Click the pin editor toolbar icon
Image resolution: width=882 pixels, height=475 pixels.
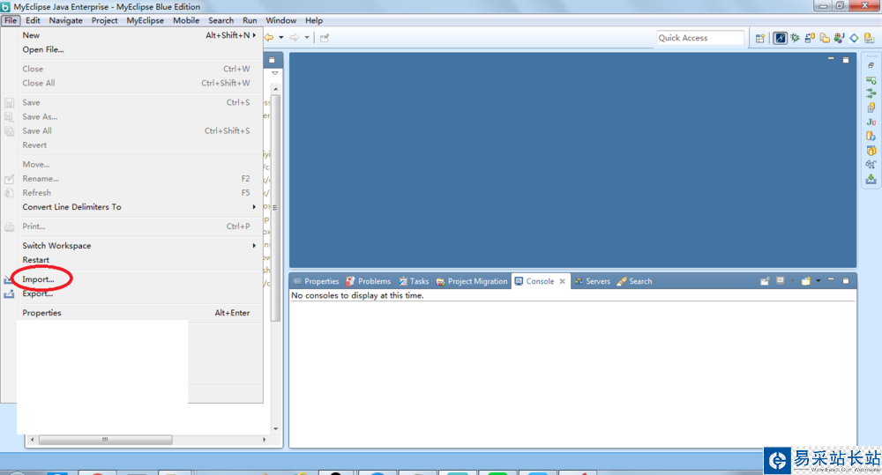[x=325, y=38]
